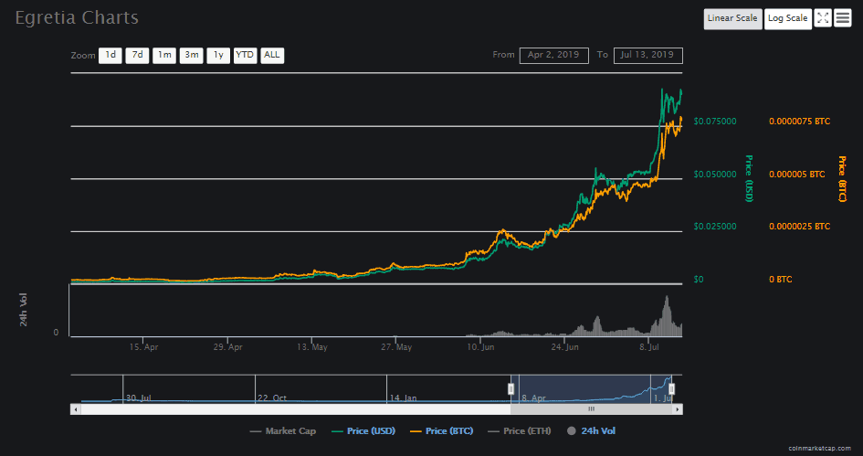The image size is (863, 456).
Task: Click the $0.050000 USD axis label
Action: [x=715, y=174]
